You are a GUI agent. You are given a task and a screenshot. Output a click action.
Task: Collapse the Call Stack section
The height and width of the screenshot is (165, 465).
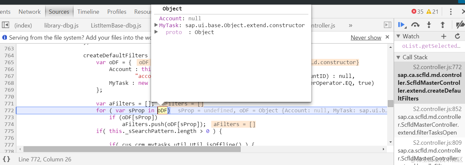pyautogui.click(x=398, y=57)
